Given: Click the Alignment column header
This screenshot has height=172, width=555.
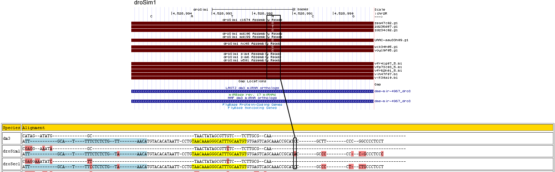Looking at the screenshot, I should tap(33, 128).
